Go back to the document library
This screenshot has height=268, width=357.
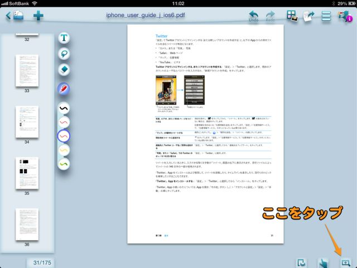(15, 16)
